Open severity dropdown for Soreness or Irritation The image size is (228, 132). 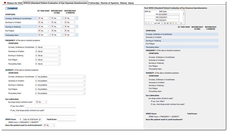[x=60, y=81]
